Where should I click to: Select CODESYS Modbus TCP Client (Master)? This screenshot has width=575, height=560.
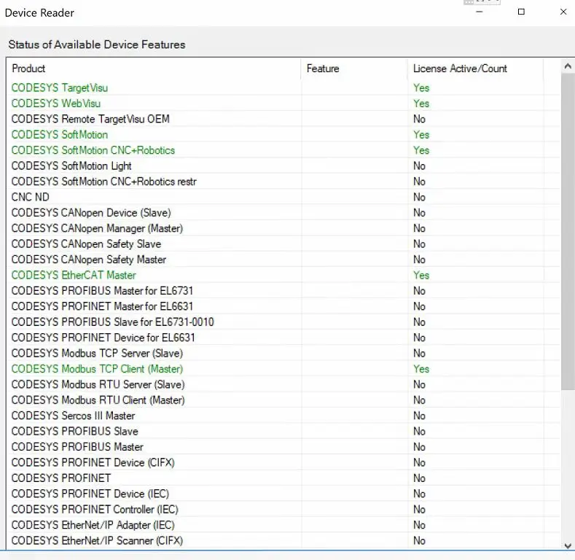tap(283, 369)
